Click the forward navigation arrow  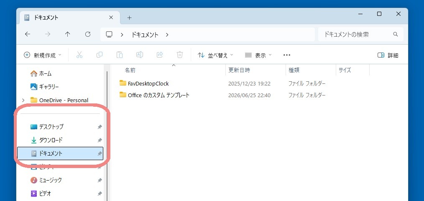tap(48, 34)
